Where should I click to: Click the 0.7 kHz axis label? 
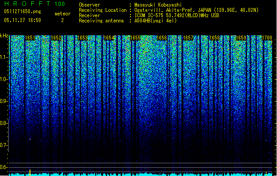(4, 145)
